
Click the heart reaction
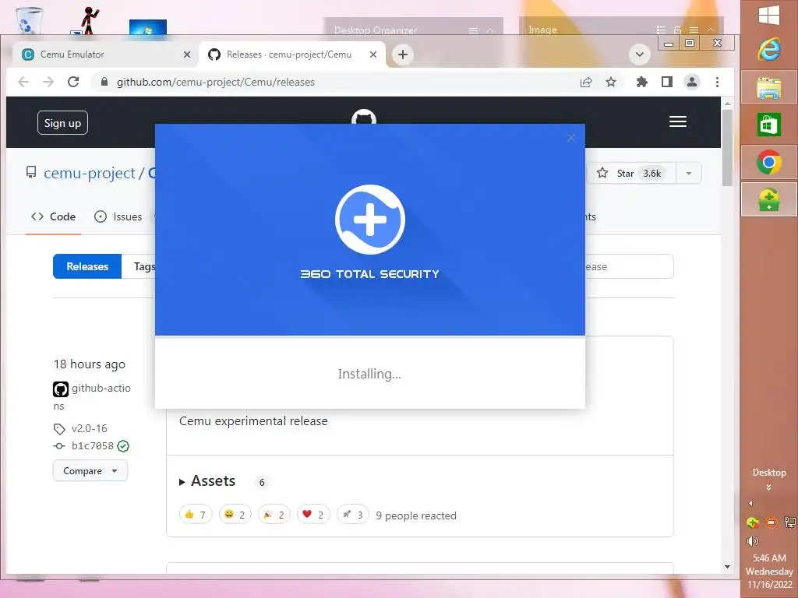[313, 515]
